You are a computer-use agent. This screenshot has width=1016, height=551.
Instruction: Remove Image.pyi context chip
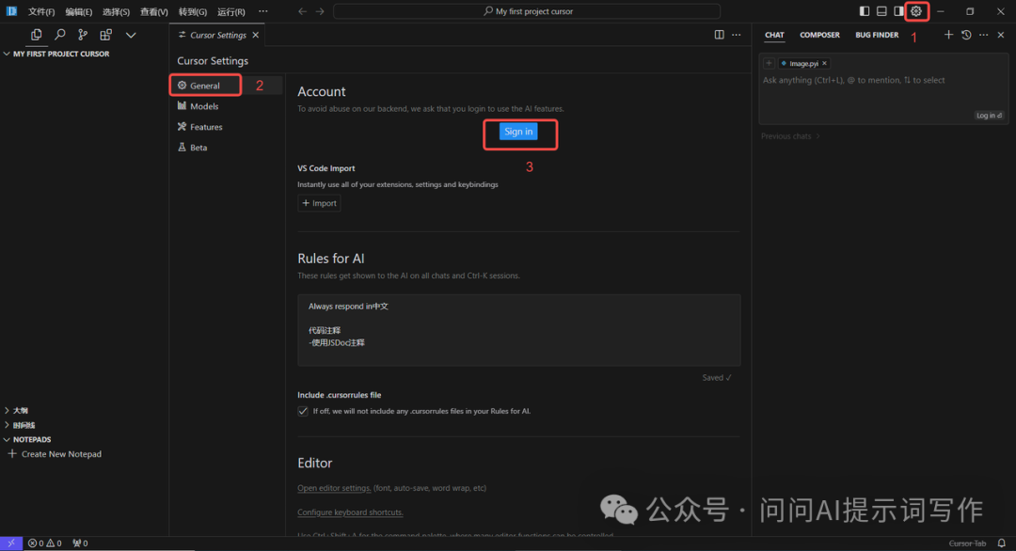click(824, 63)
